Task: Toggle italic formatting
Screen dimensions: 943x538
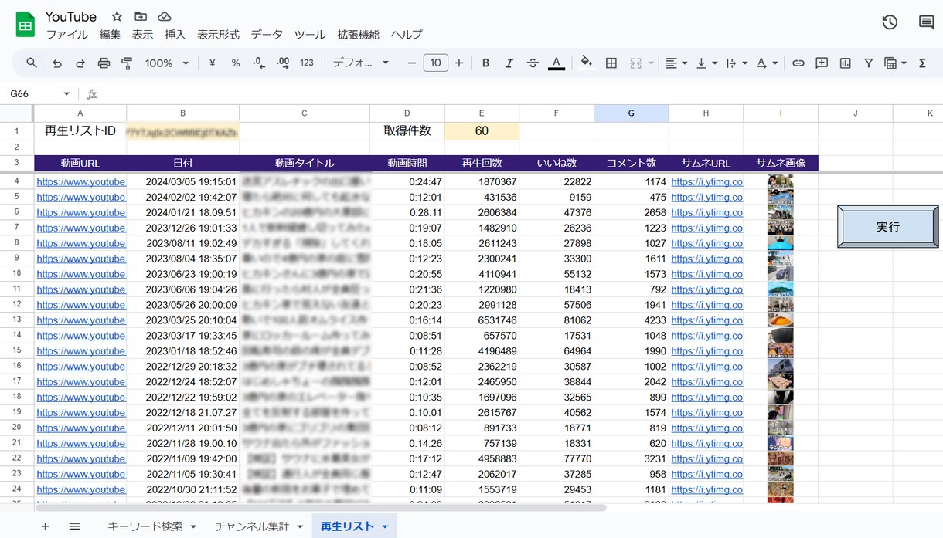Action: pyautogui.click(x=509, y=63)
